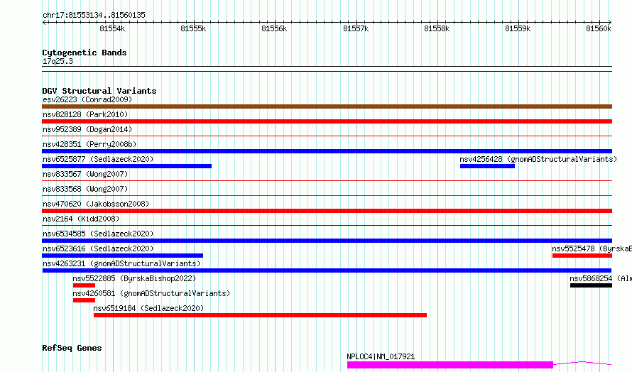Click the nsv6525877 (Sedlazeck2020) label
This screenshot has width=632, height=372.
[98, 159]
